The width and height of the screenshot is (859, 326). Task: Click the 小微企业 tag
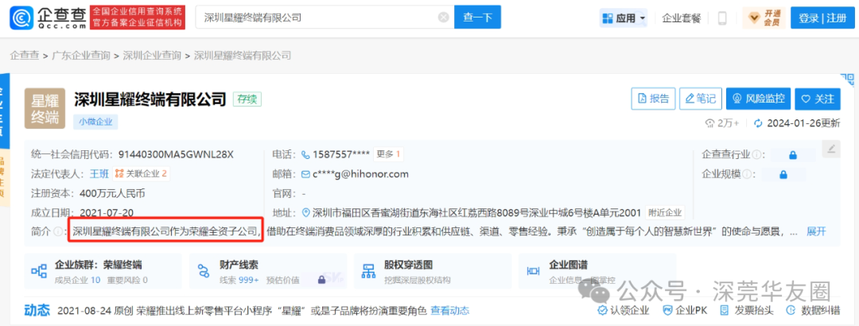pyautogui.click(x=95, y=122)
